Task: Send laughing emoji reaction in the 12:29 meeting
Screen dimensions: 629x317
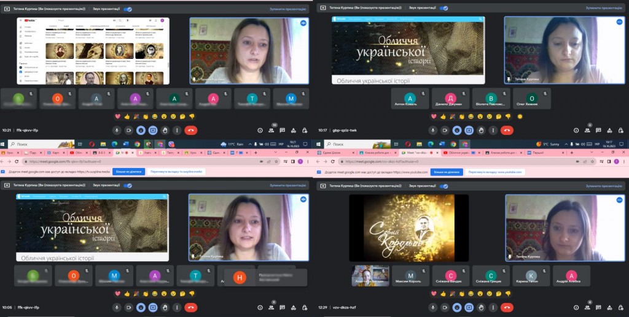Action: 470,293
